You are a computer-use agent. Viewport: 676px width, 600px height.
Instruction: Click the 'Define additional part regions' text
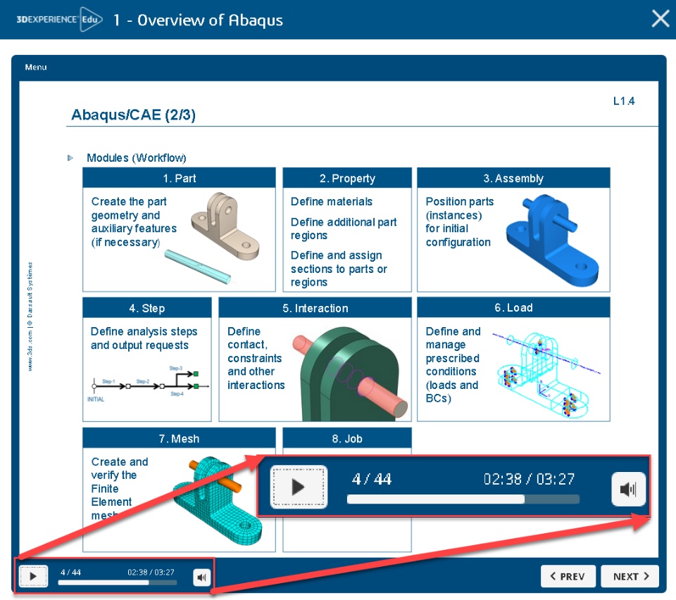point(344,229)
